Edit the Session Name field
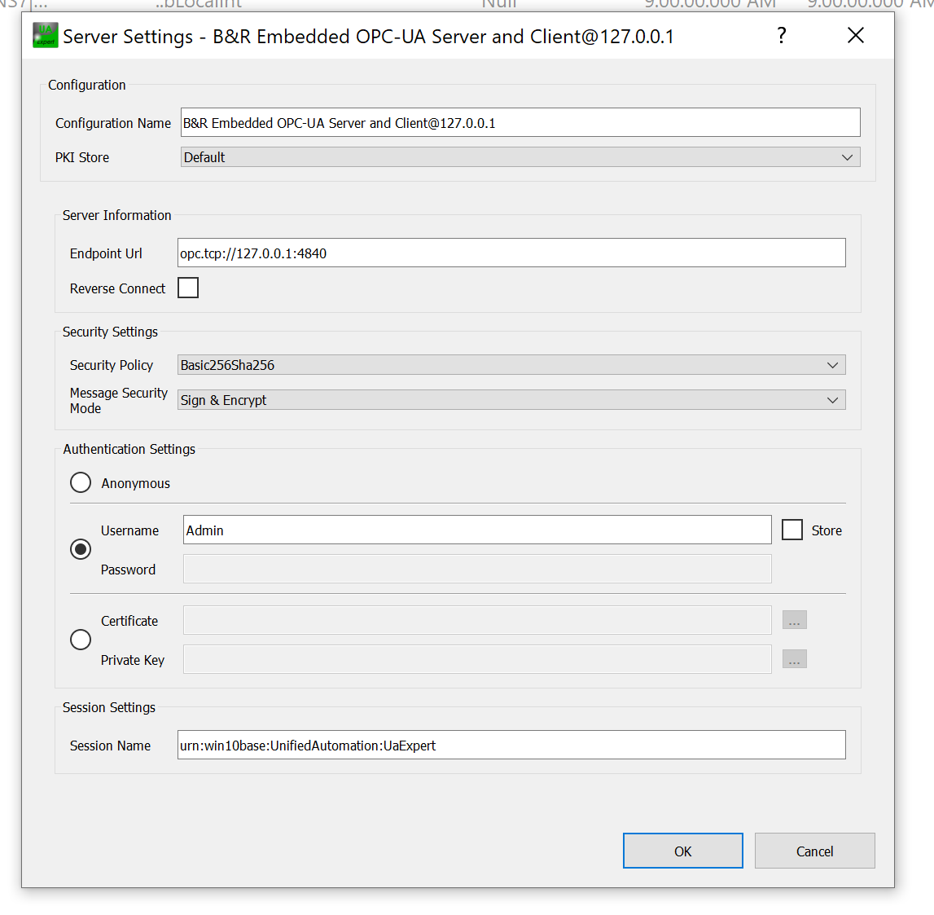 [x=511, y=745]
